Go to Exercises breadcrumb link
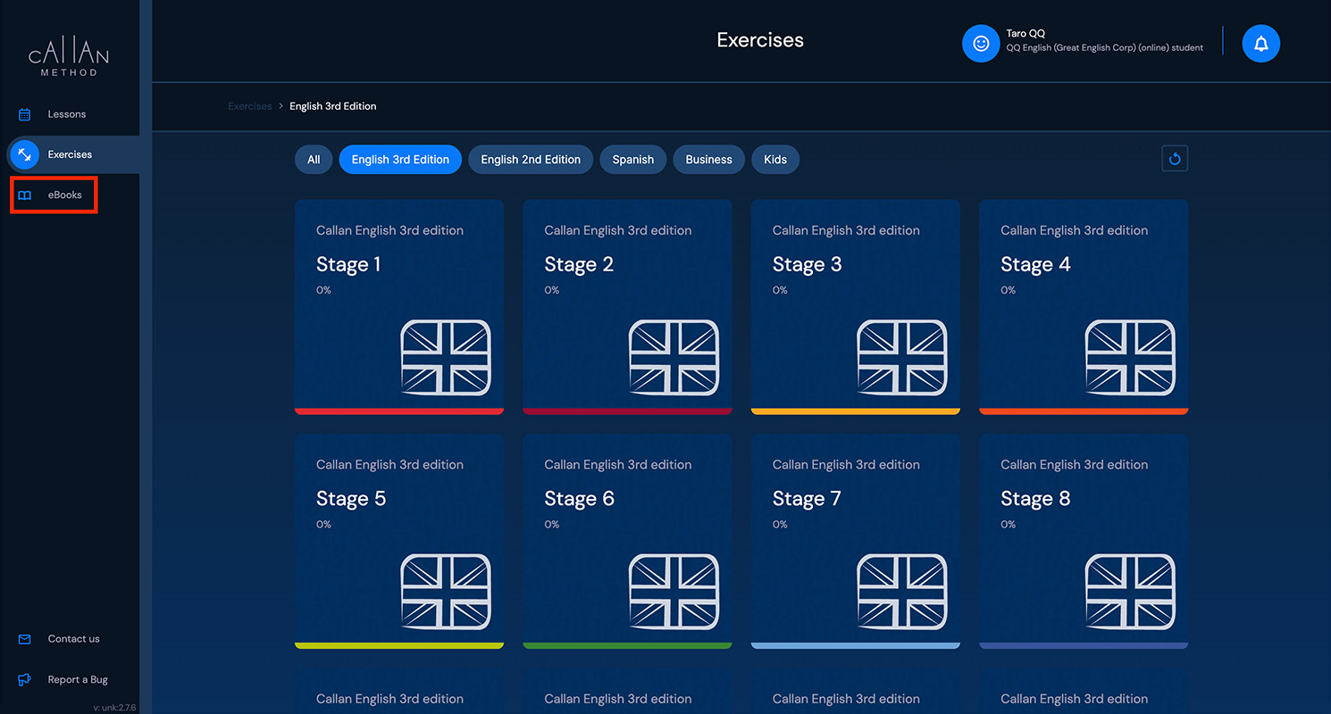Viewport: 1331px width, 714px height. tap(250, 106)
